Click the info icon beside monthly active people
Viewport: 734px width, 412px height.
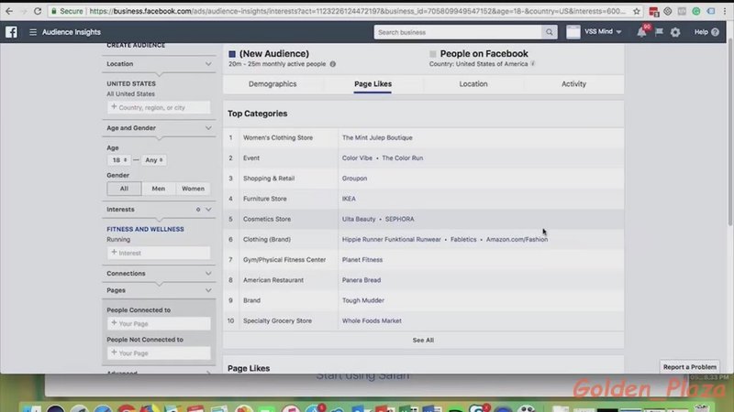tap(332, 64)
